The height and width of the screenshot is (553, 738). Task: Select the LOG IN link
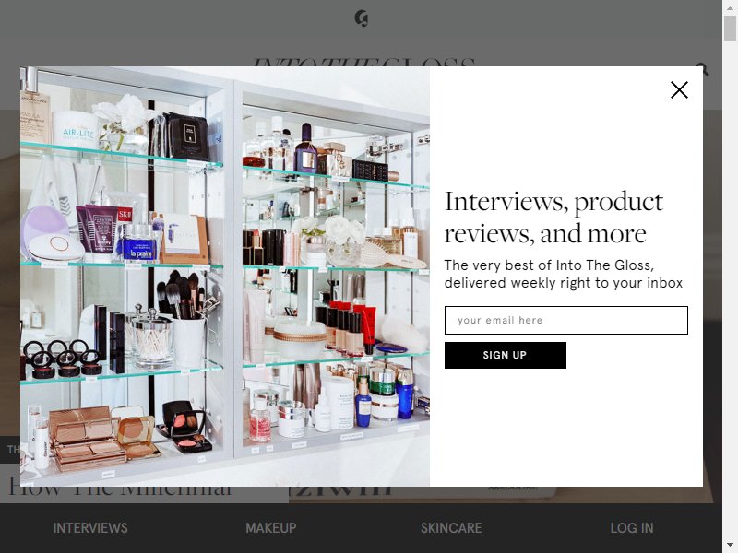[632, 528]
